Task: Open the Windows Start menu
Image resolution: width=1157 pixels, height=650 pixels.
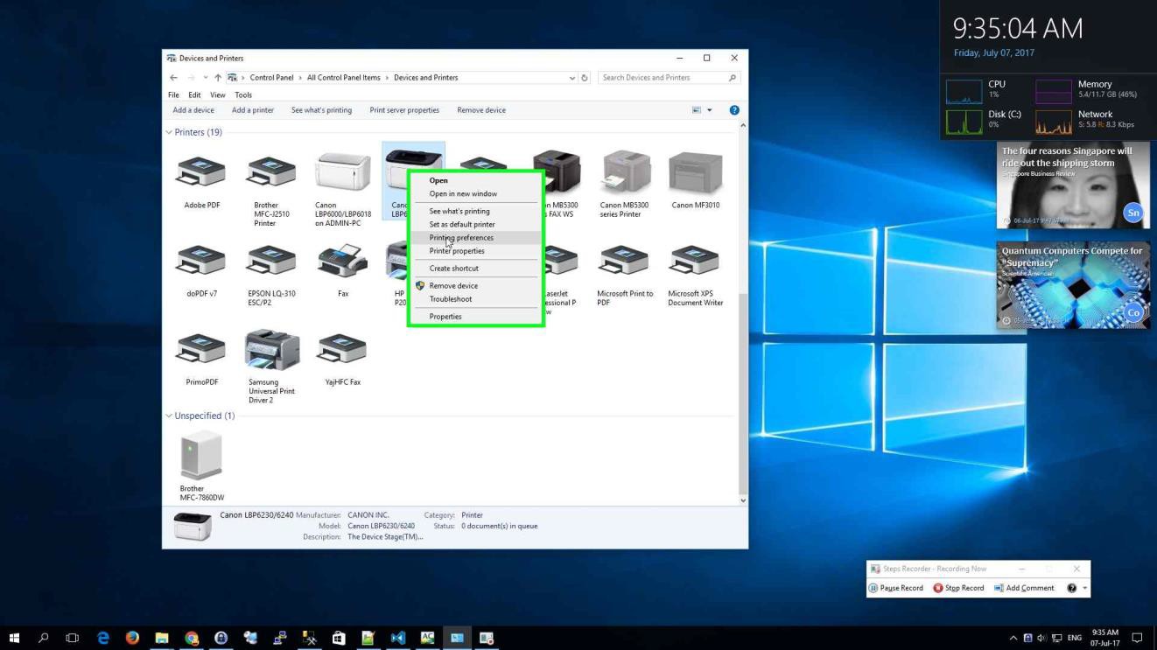Action: tap(14, 638)
